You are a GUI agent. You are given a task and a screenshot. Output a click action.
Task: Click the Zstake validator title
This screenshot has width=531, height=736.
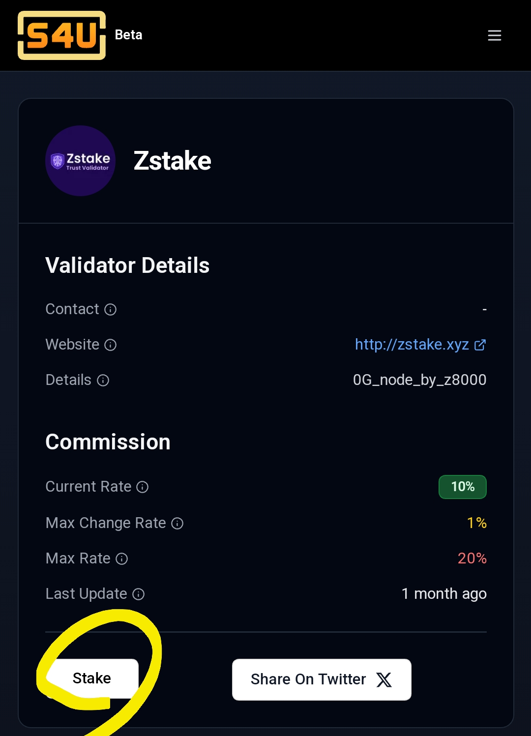tap(173, 161)
